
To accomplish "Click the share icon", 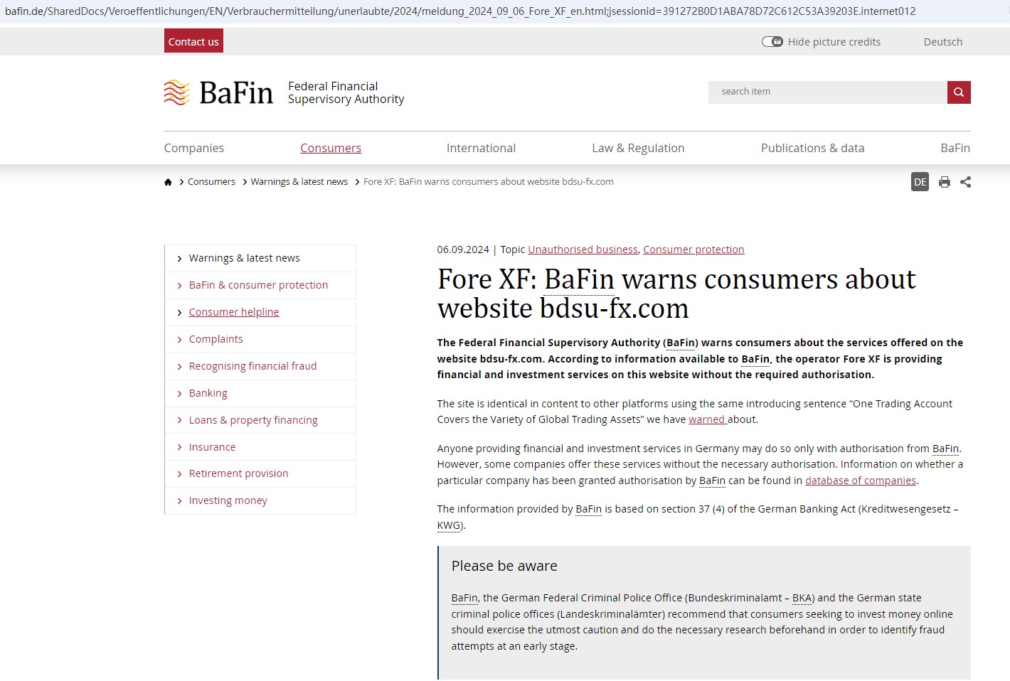I will [x=965, y=182].
